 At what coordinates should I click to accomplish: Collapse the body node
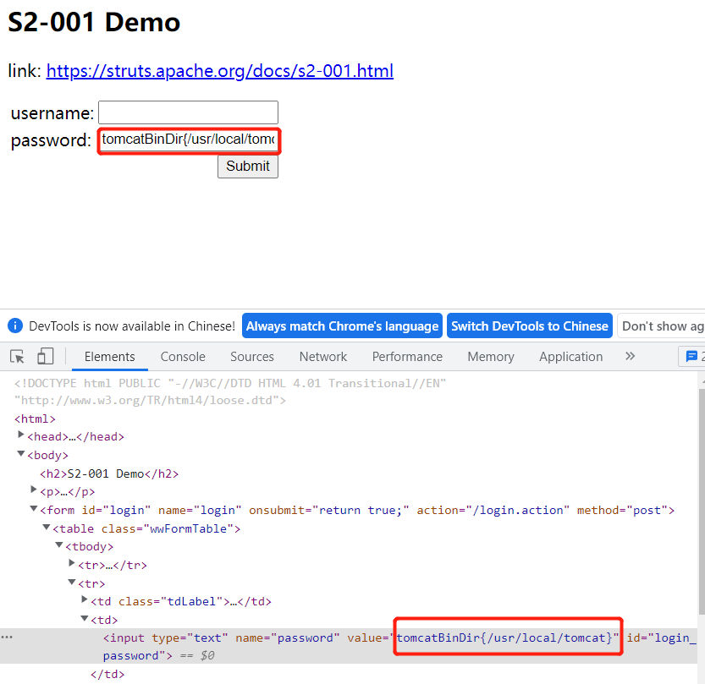(20, 454)
